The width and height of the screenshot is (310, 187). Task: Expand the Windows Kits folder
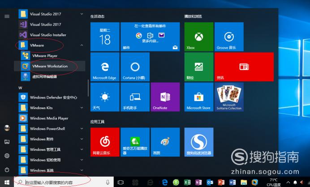(82, 108)
